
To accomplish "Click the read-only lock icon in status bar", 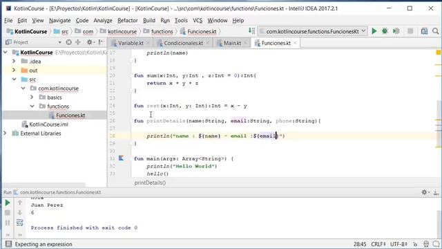I will [415, 244].
